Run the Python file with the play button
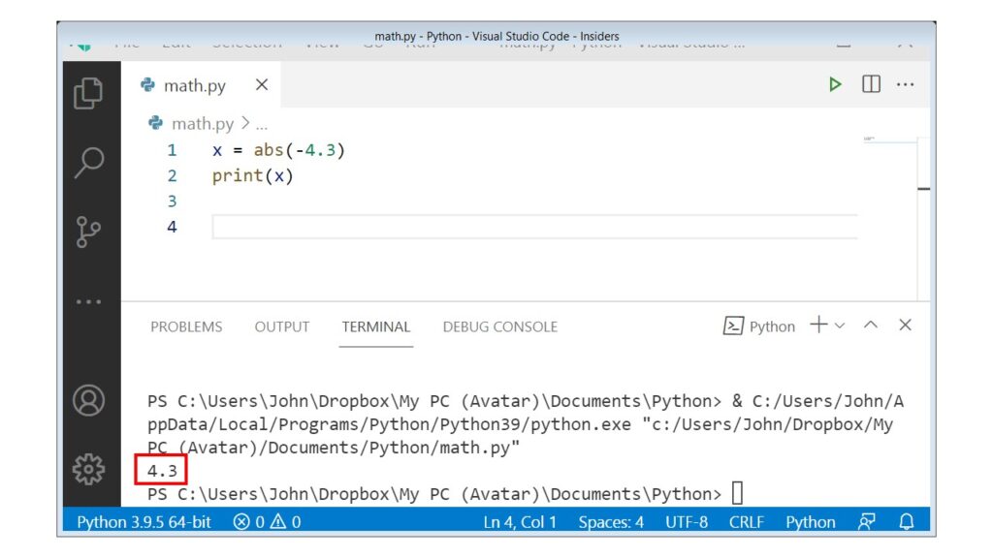Viewport: 993px width, 558px height. point(835,84)
